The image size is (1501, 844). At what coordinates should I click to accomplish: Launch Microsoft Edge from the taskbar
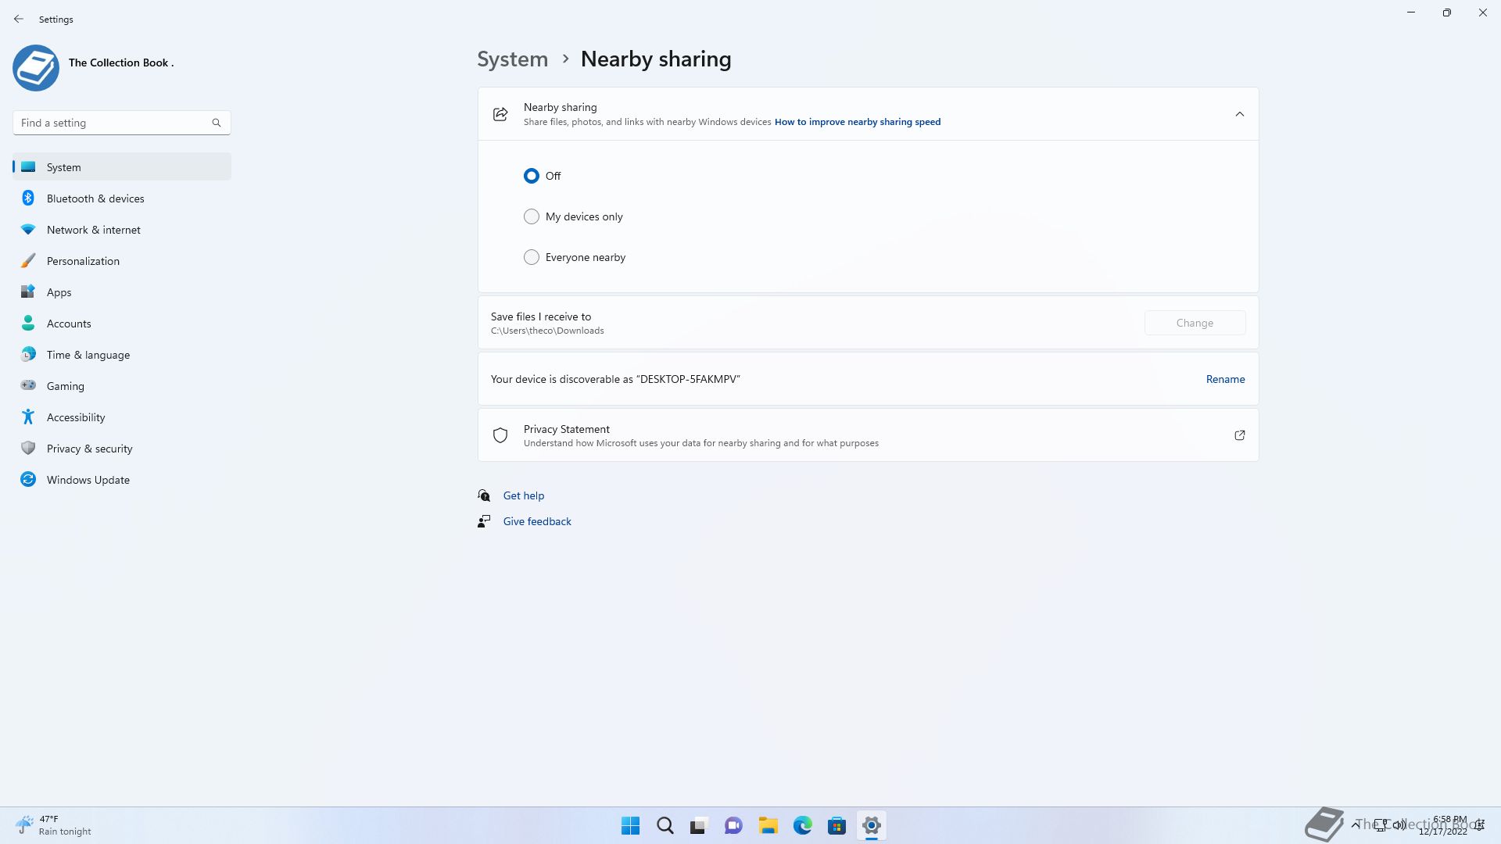(x=802, y=825)
